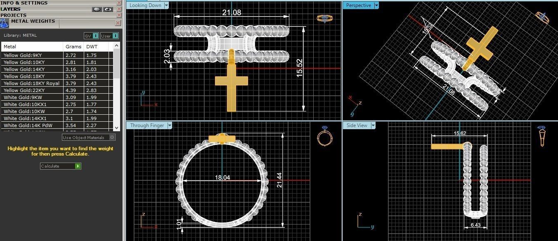
Task: Select the Side View viewport title
Action: pos(357,125)
